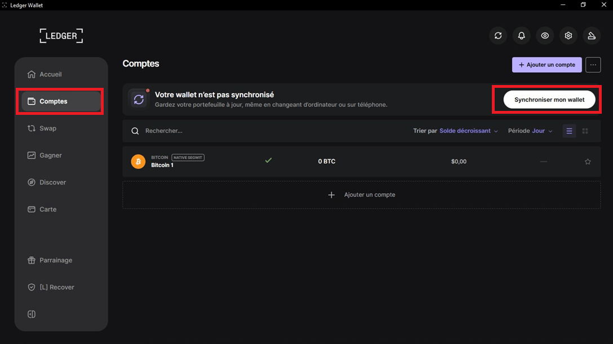
Task: Switch to list view layout
Action: tap(569, 131)
